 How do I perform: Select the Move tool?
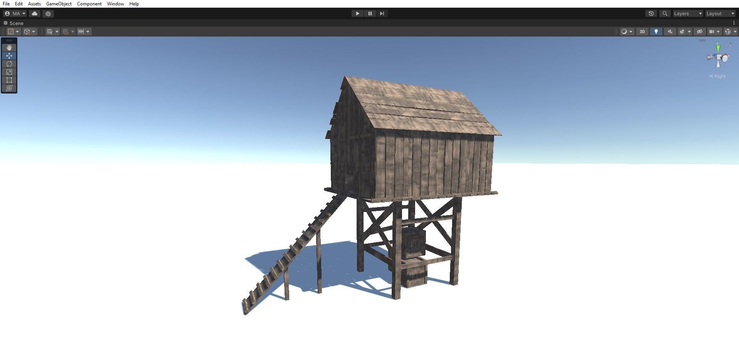(9, 56)
